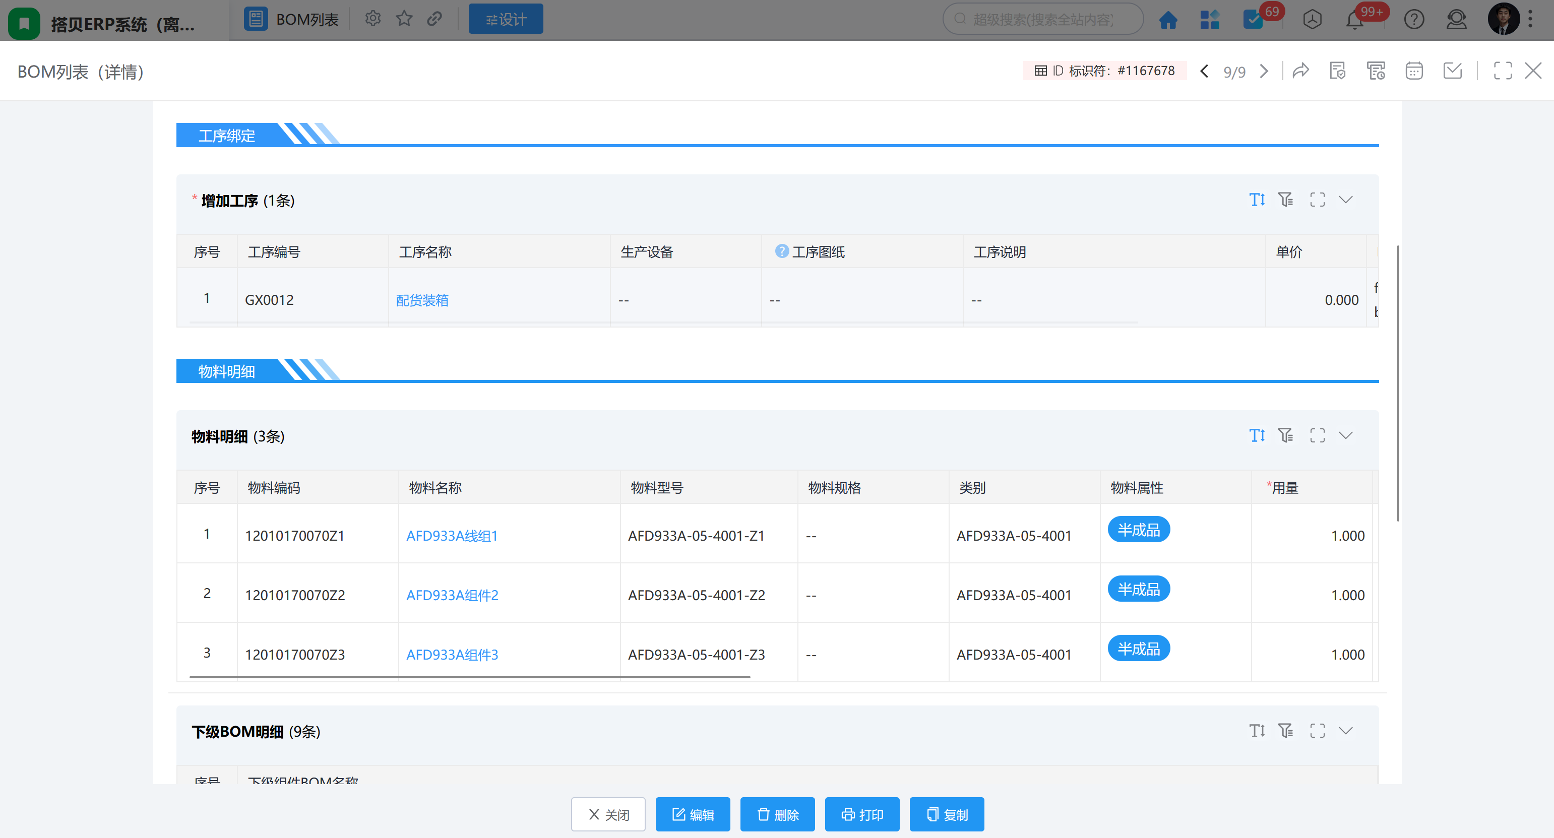The width and height of the screenshot is (1554, 838).
Task: Collapse the 增加工序 section chevron
Action: 1346,200
